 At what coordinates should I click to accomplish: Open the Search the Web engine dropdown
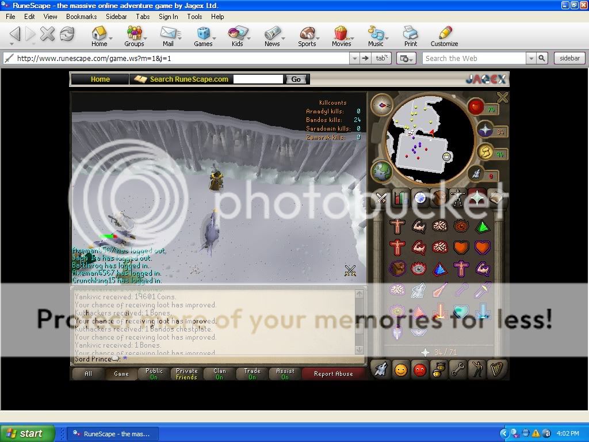pyautogui.click(x=530, y=58)
